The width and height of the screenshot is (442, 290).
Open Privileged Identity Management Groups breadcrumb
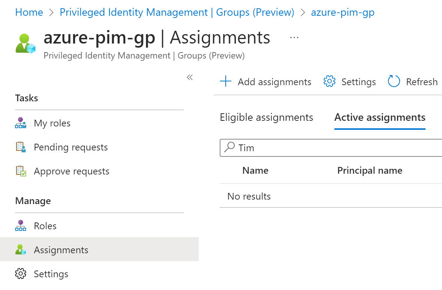pyautogui.click(x=177, y=12)
